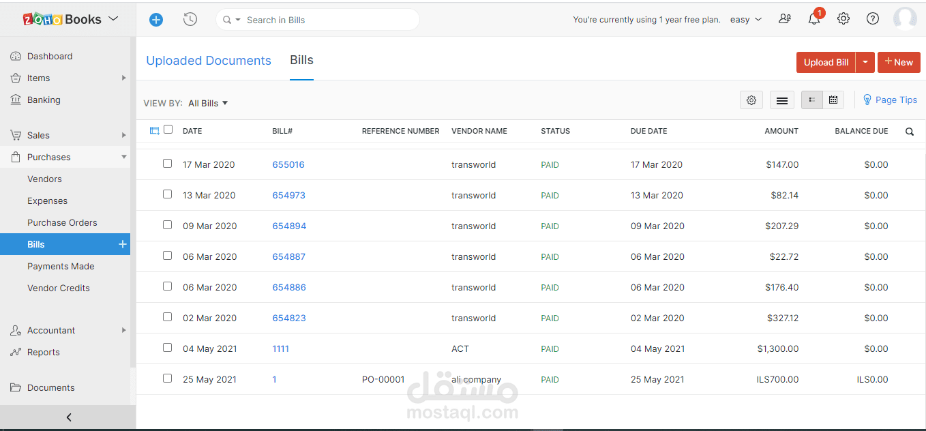Screen dimensions: 926x431
Task: Select the Bills tab
Action: coord(301,60)
